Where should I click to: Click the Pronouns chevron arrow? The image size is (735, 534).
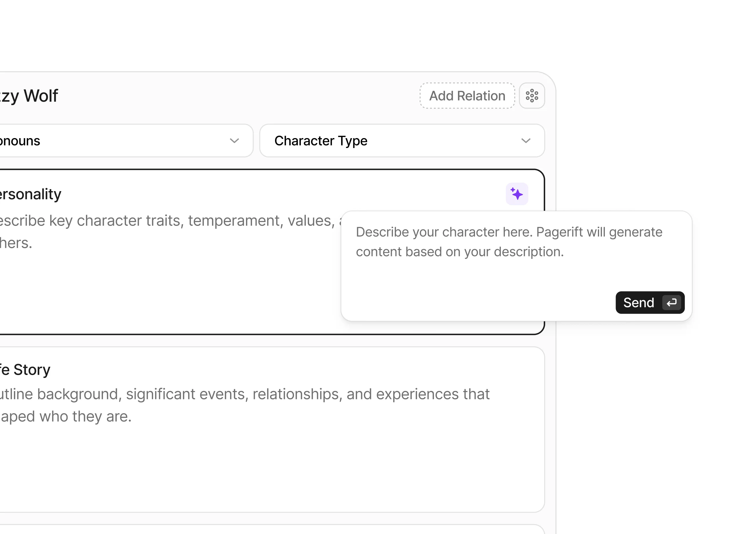tap(234, 141)
